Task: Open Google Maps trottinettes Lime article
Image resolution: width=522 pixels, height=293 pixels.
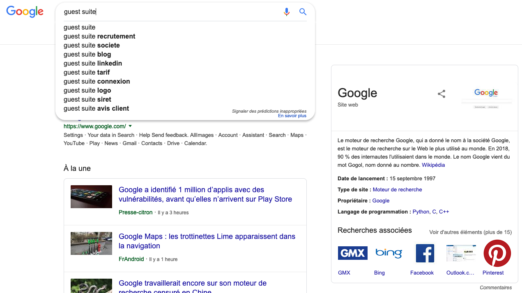Action: 207,241
